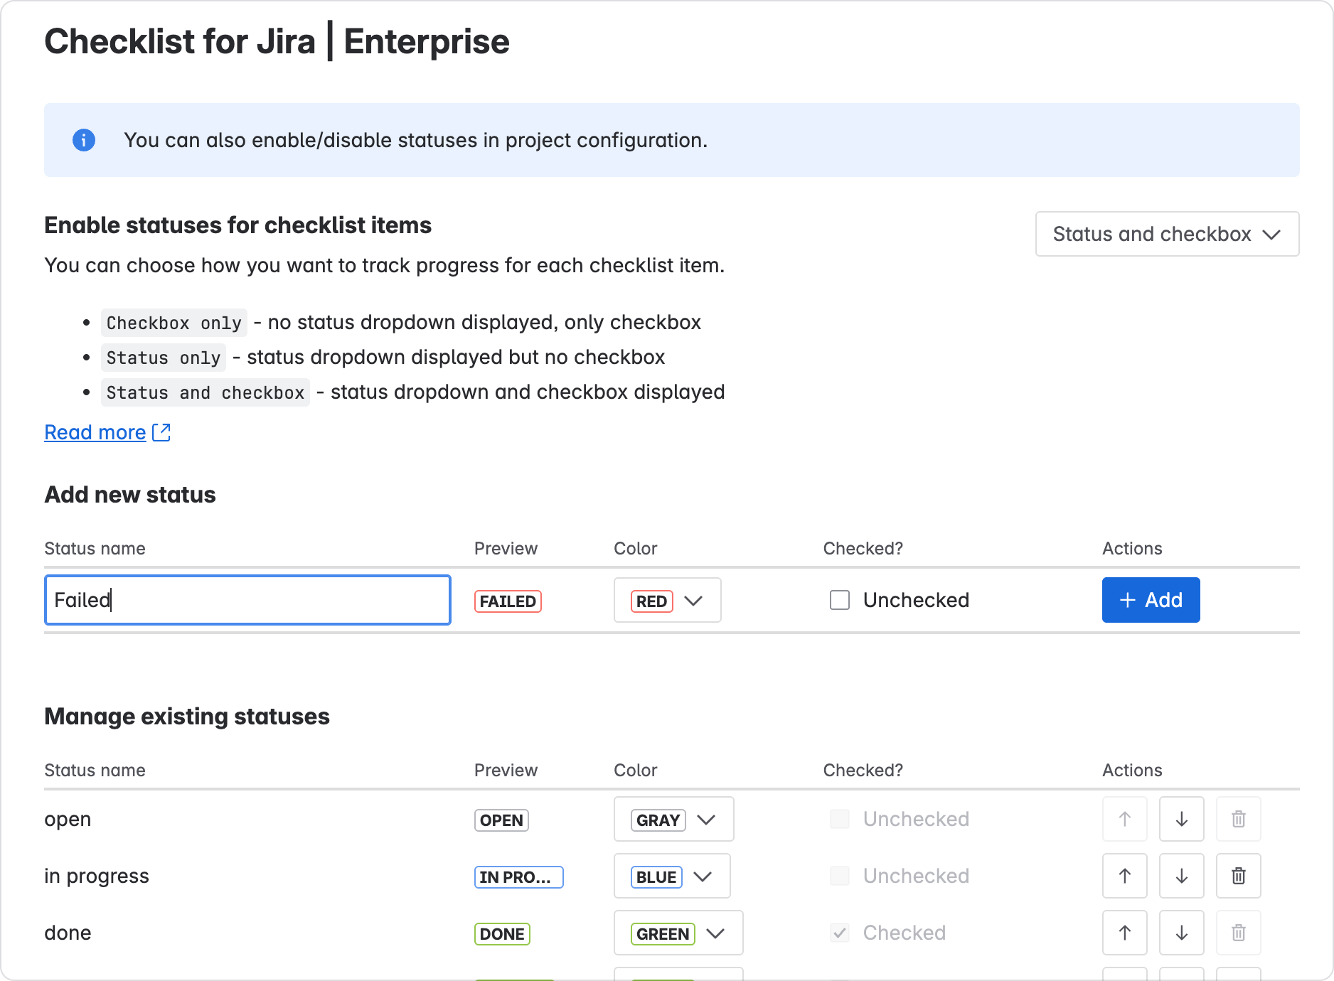The image size is (1334, 981).
Task: Toggle the Checked box in the done row
Action: tap(840, 933)
